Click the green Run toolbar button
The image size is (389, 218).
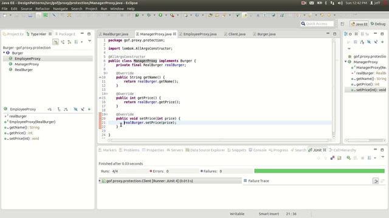[160, 15]
